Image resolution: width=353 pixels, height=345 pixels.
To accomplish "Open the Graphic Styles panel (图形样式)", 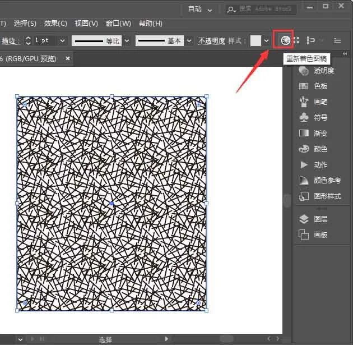I will [319, 196].
